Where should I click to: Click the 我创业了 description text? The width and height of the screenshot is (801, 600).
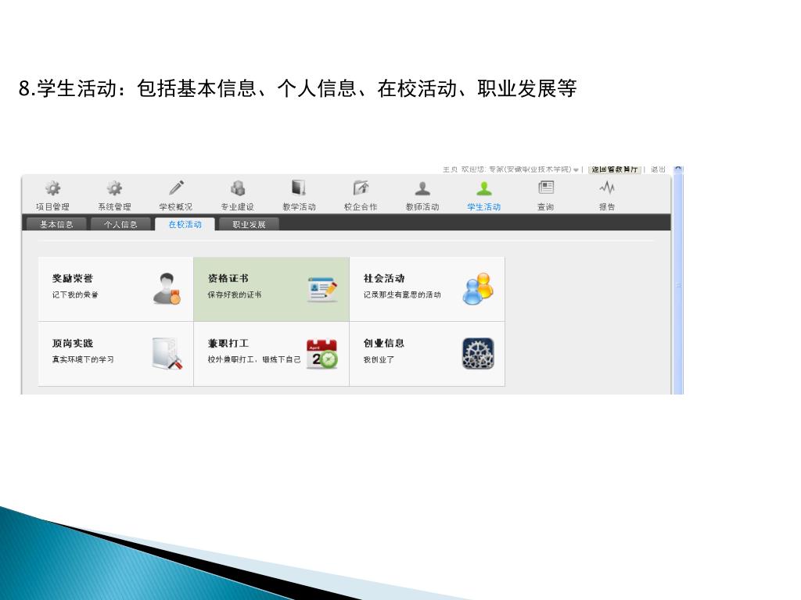[379, 359]
